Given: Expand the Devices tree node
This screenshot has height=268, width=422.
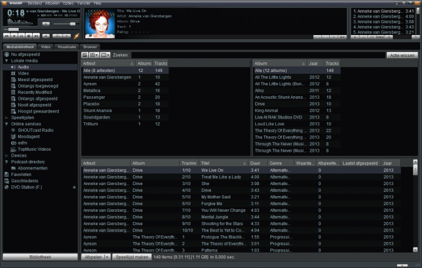Looking at the screenshot, I should (x=7, y=155).
